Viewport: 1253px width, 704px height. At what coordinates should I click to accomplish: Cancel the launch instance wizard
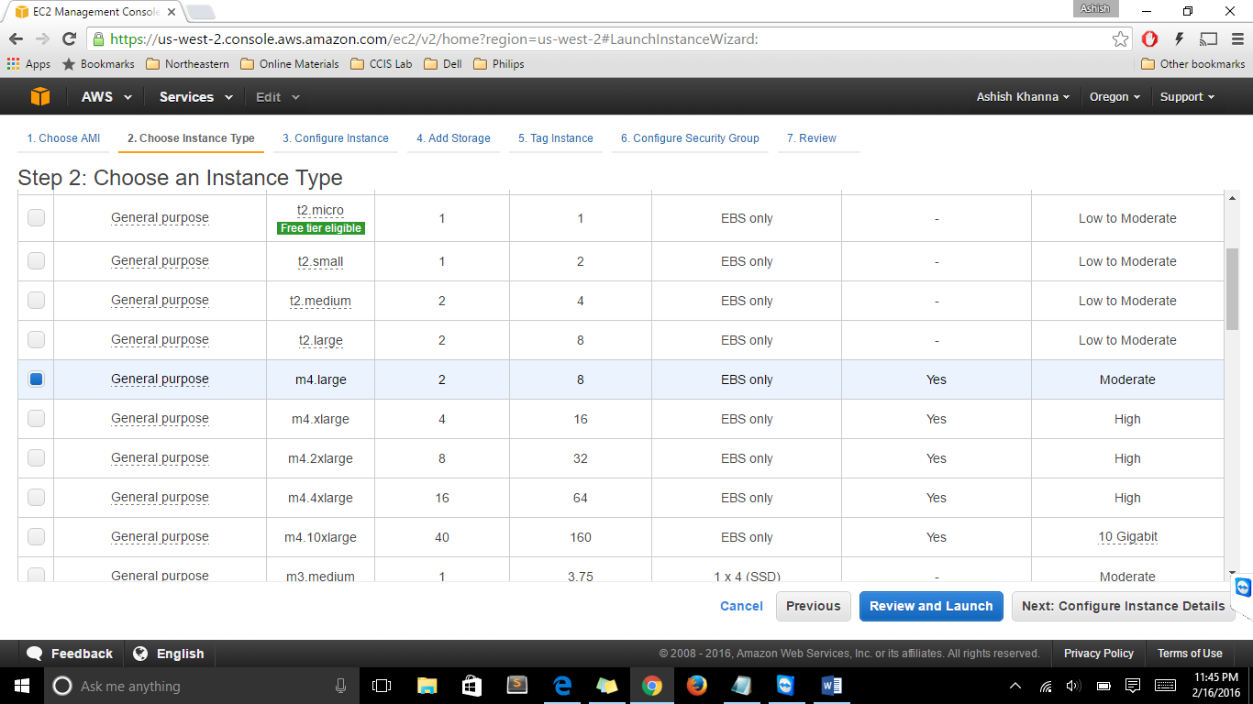(x=741, y=606)
